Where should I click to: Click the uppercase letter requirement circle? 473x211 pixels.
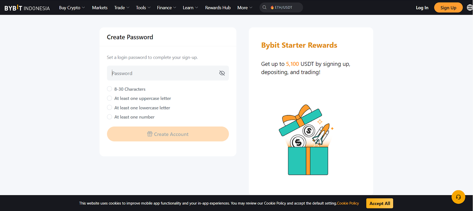pos(109,98)
